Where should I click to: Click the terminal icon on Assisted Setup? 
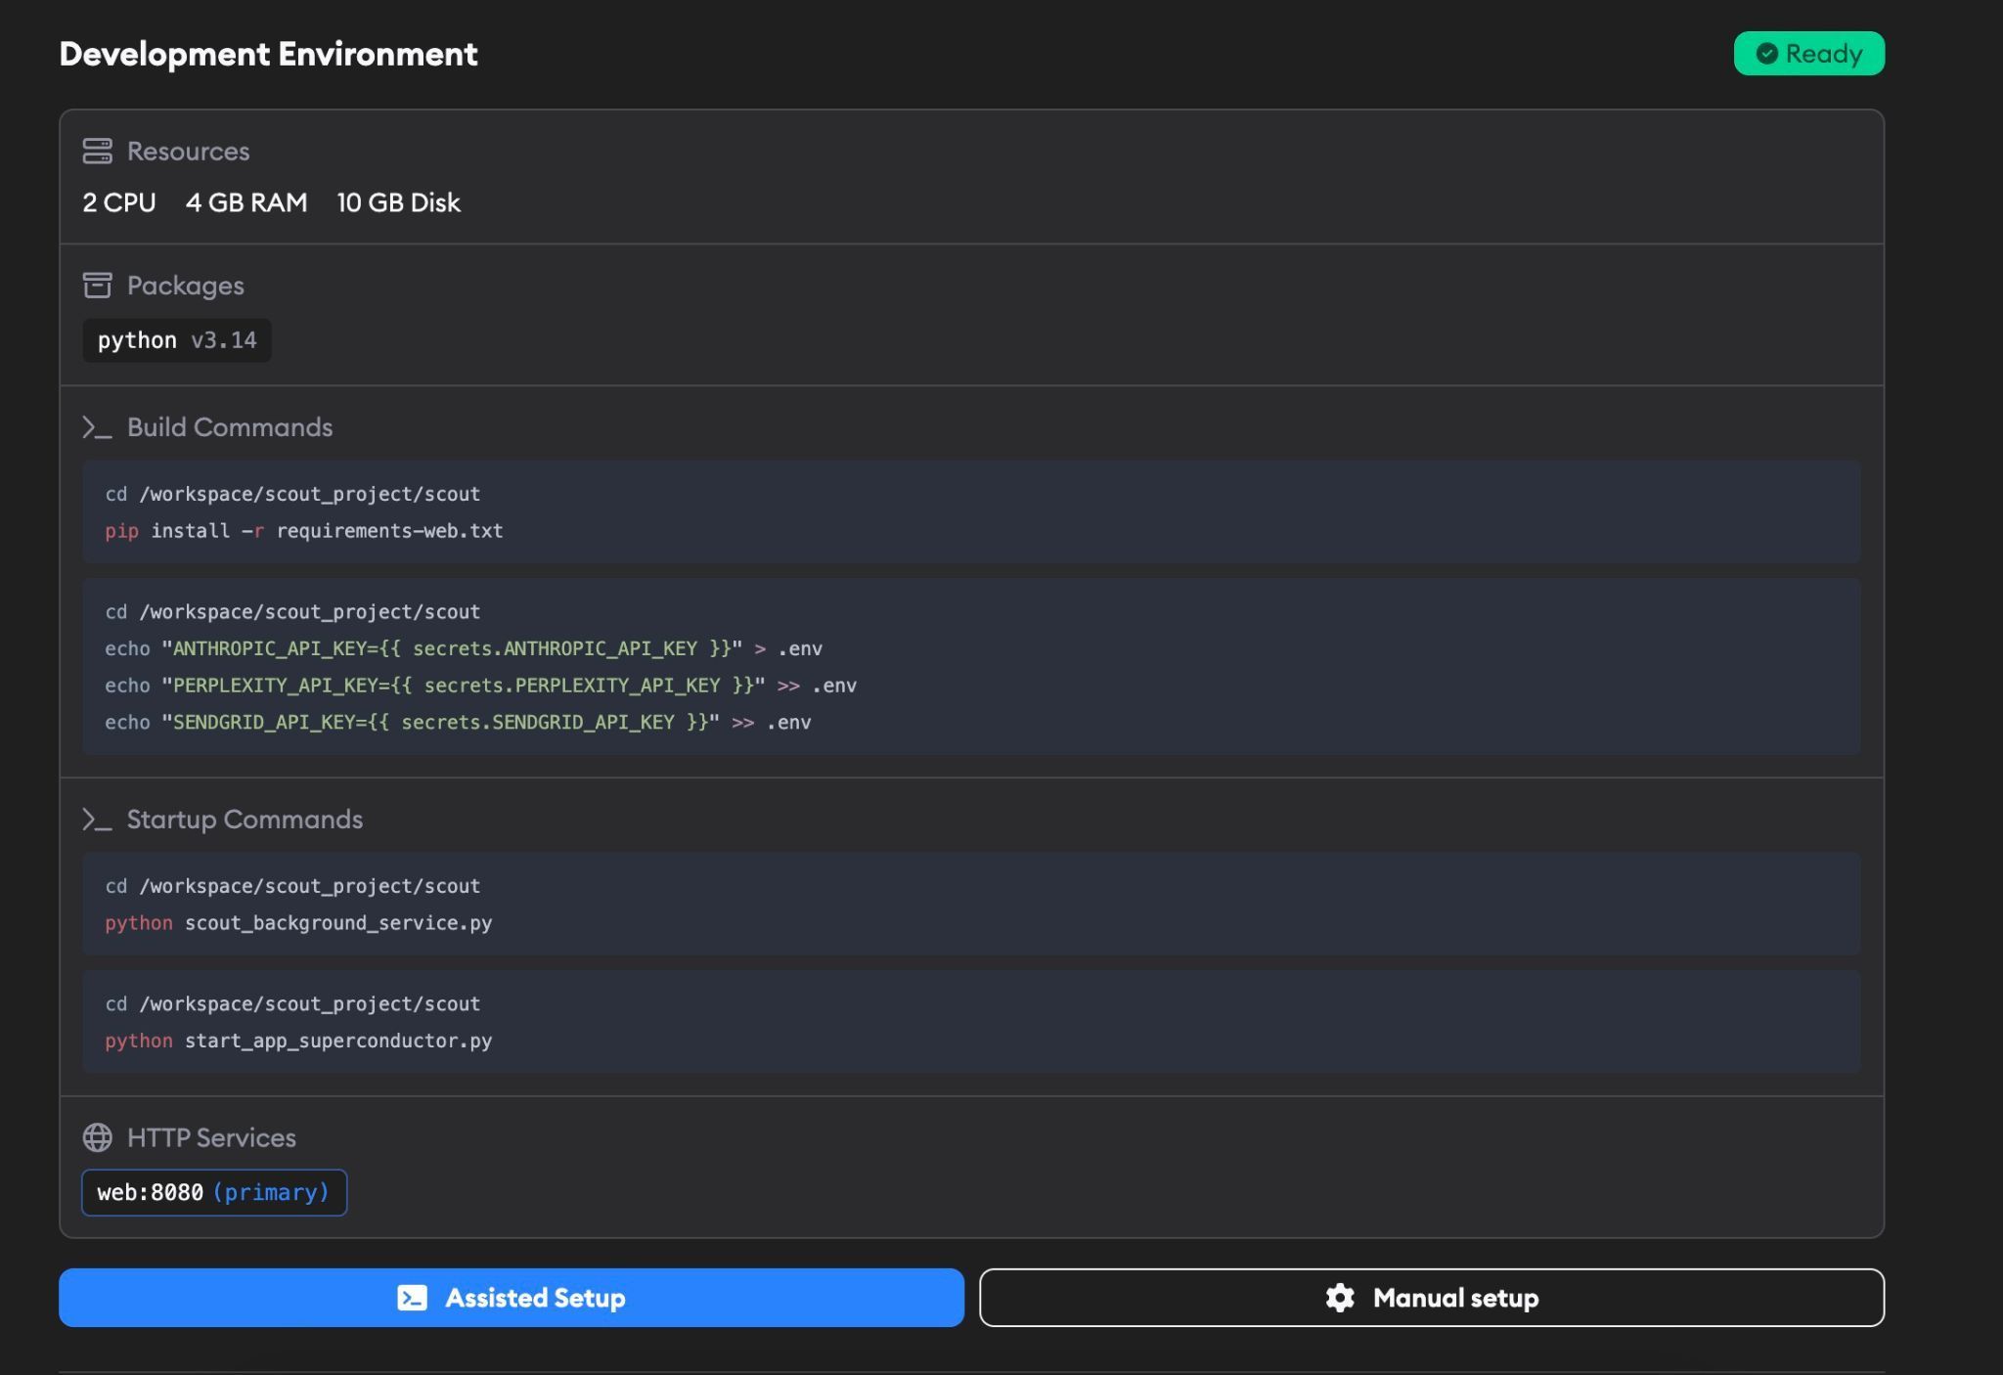pyautogui.click(x=412, y=1298)
